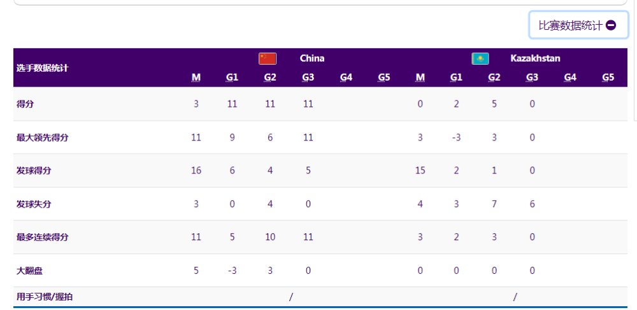Image resolution: width=637 pixels, height=310 pixels.
Task: Click the 选手数据统计 table heading
Action: [x=43, y=68]
